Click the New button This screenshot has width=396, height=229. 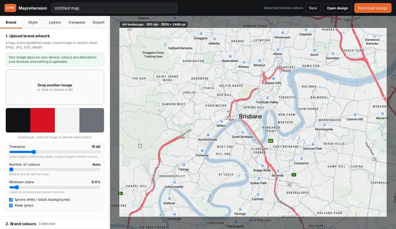coord(313,8)
